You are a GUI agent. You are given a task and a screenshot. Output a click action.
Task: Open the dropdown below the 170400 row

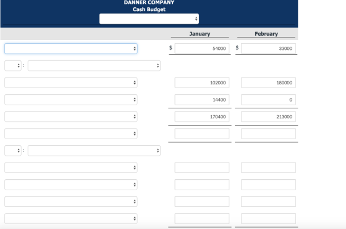click(71, 134)
